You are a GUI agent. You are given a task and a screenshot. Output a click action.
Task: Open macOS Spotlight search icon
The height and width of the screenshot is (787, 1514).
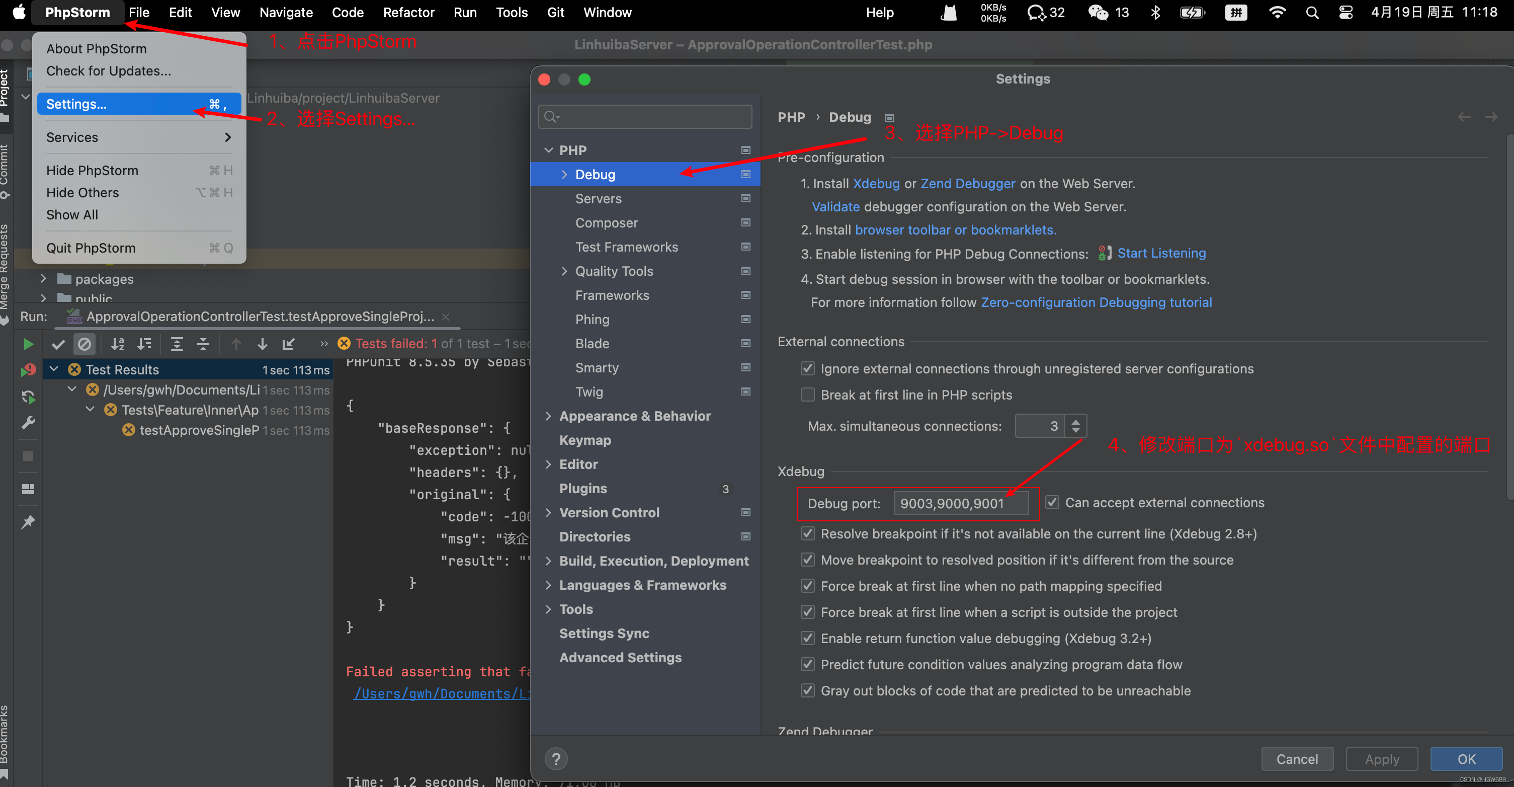[1312, 13]
